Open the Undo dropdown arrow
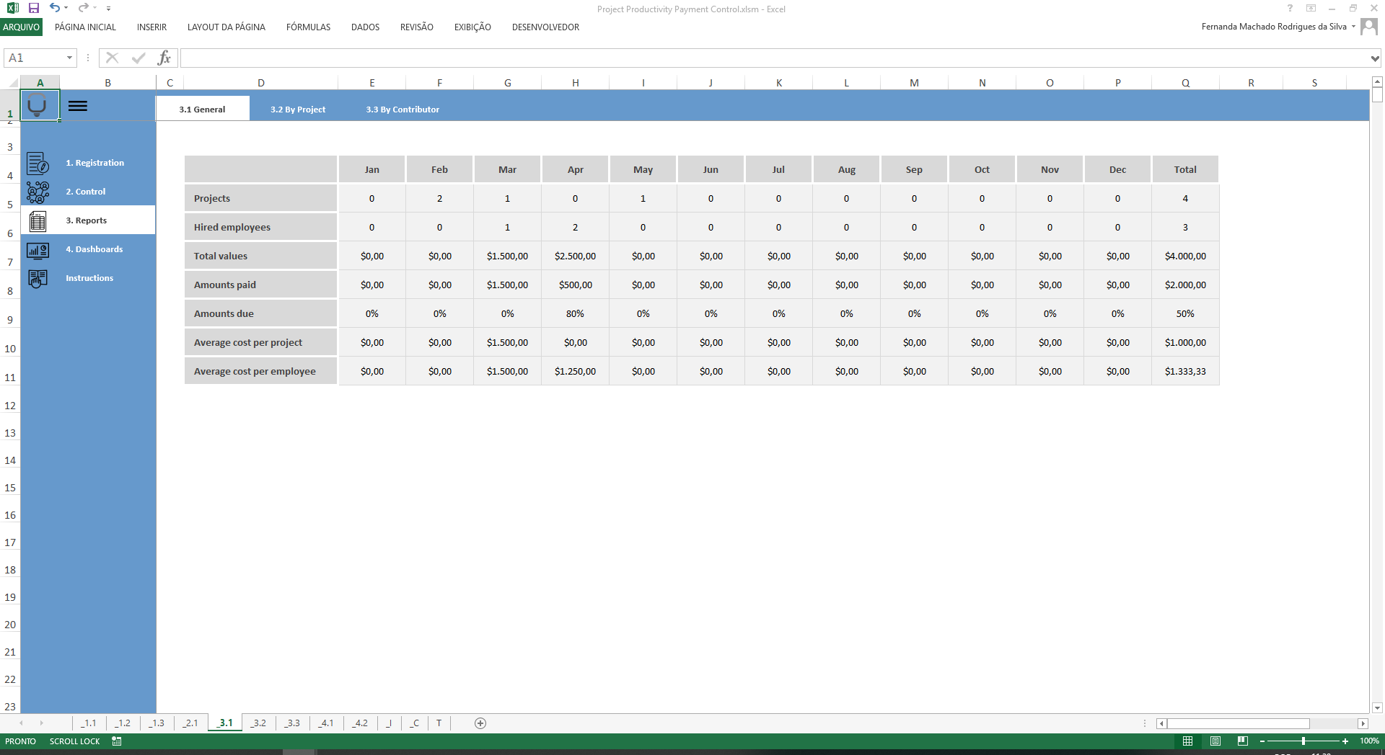The height and width of the screenshot is (755, 1385). coord(65,9)
